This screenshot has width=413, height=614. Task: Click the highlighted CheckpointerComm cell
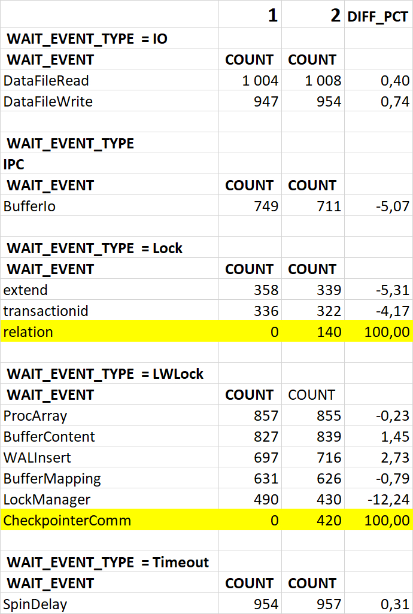point(67,521)
